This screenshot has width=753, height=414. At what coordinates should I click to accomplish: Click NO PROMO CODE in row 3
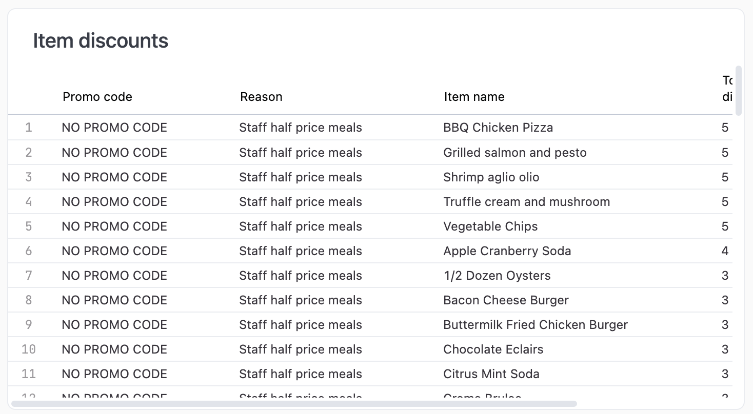click(114, 177)
